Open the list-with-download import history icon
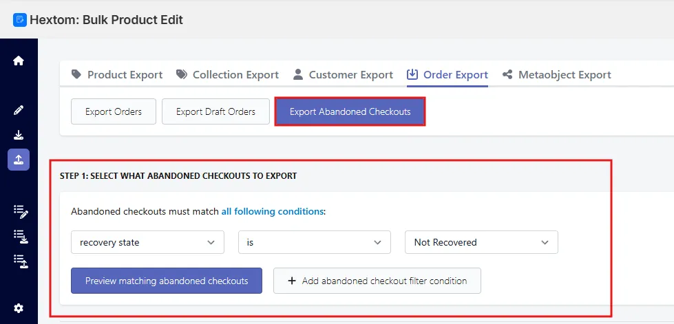674x324 pixels. tap(21, 237)
